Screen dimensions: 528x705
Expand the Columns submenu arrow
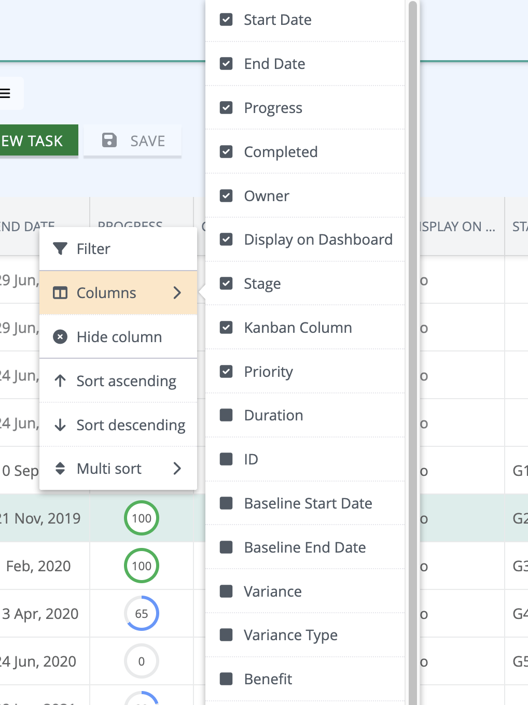177,293
